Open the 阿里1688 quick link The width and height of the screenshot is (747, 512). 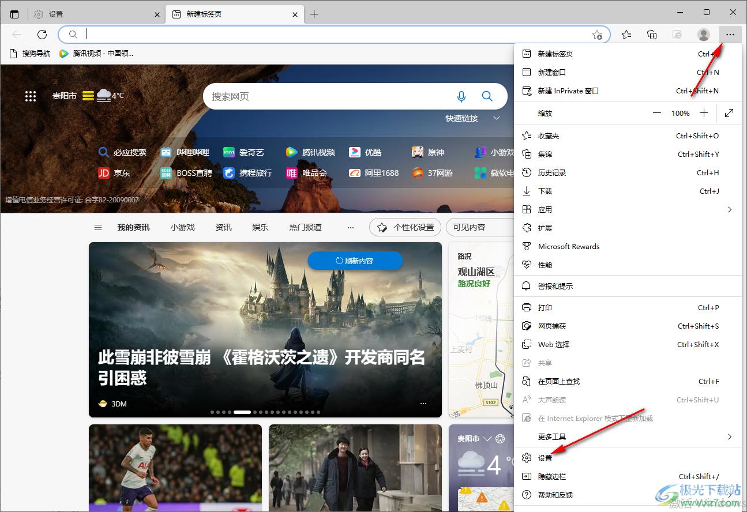pyautogui.click(x=374, y=172)
